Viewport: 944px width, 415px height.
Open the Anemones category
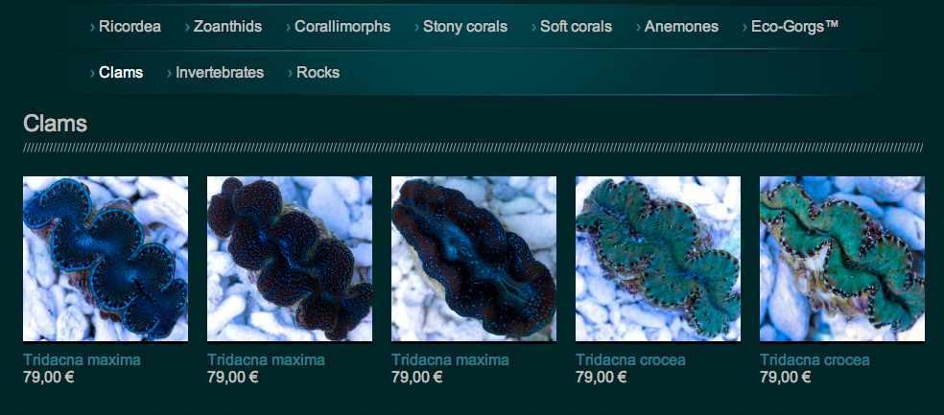coord(681,27)
